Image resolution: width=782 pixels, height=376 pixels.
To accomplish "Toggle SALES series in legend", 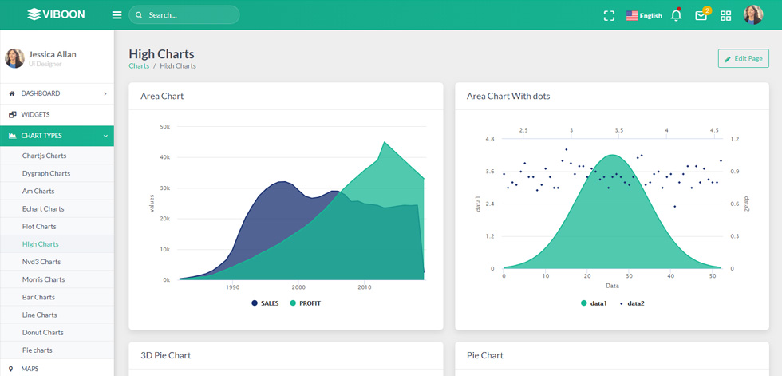I will tap(265, 303).
